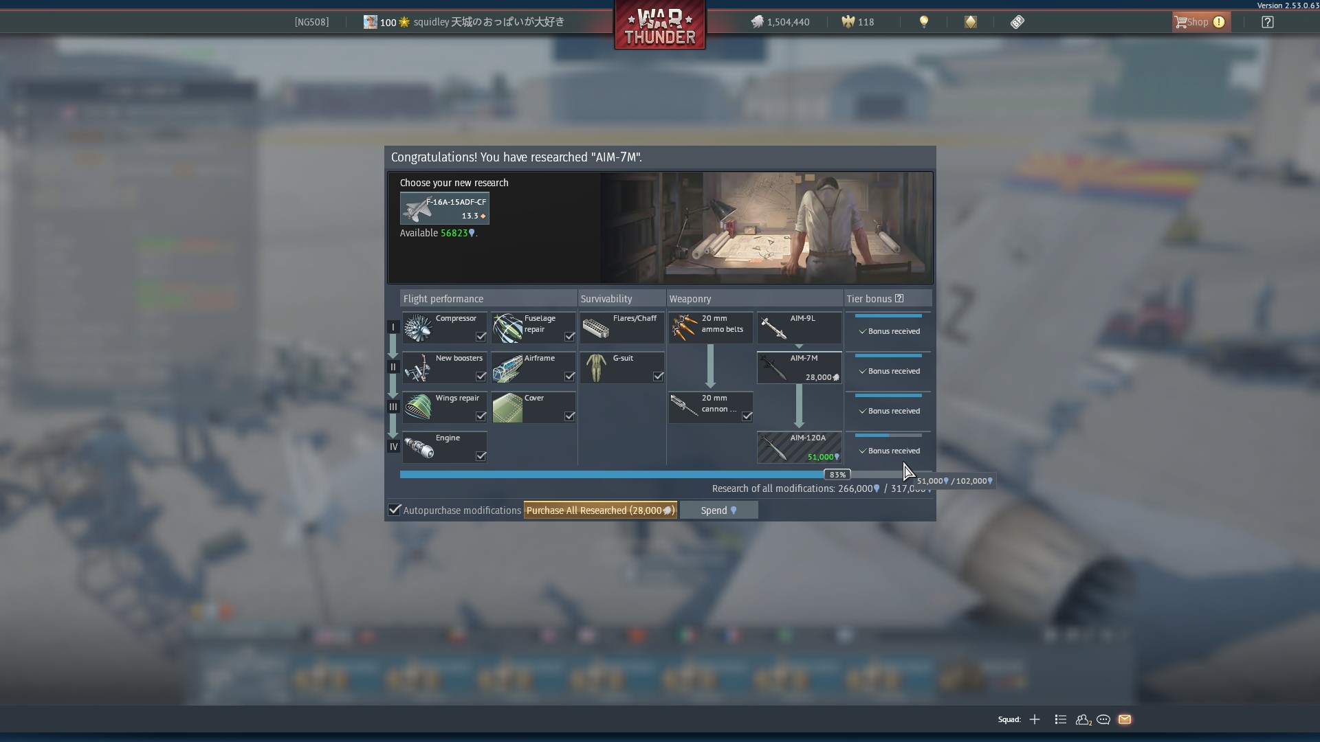
Task: Open the chat bubble icon
Action: [1103, 719]
